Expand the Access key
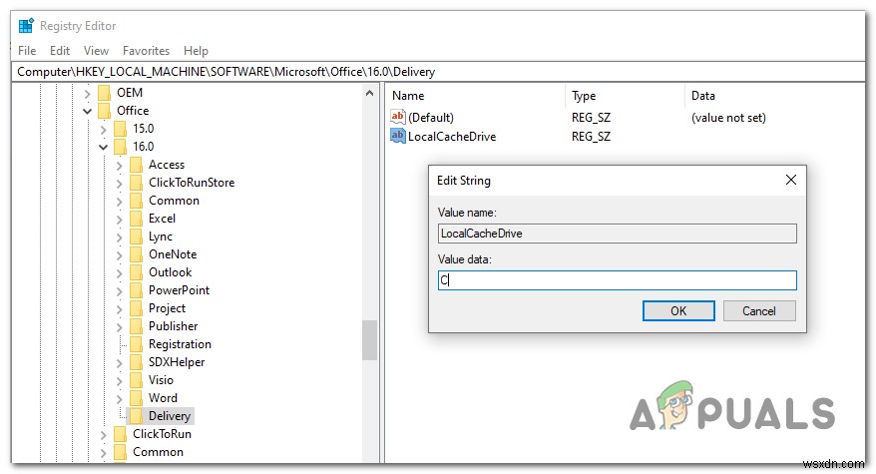The height and width of the screenshot is (474, 876). click(x=119, y=165)
